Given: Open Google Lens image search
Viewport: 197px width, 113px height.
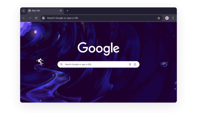Looking at the screenshot, I should pyautogui.click(x=135, y=64).
